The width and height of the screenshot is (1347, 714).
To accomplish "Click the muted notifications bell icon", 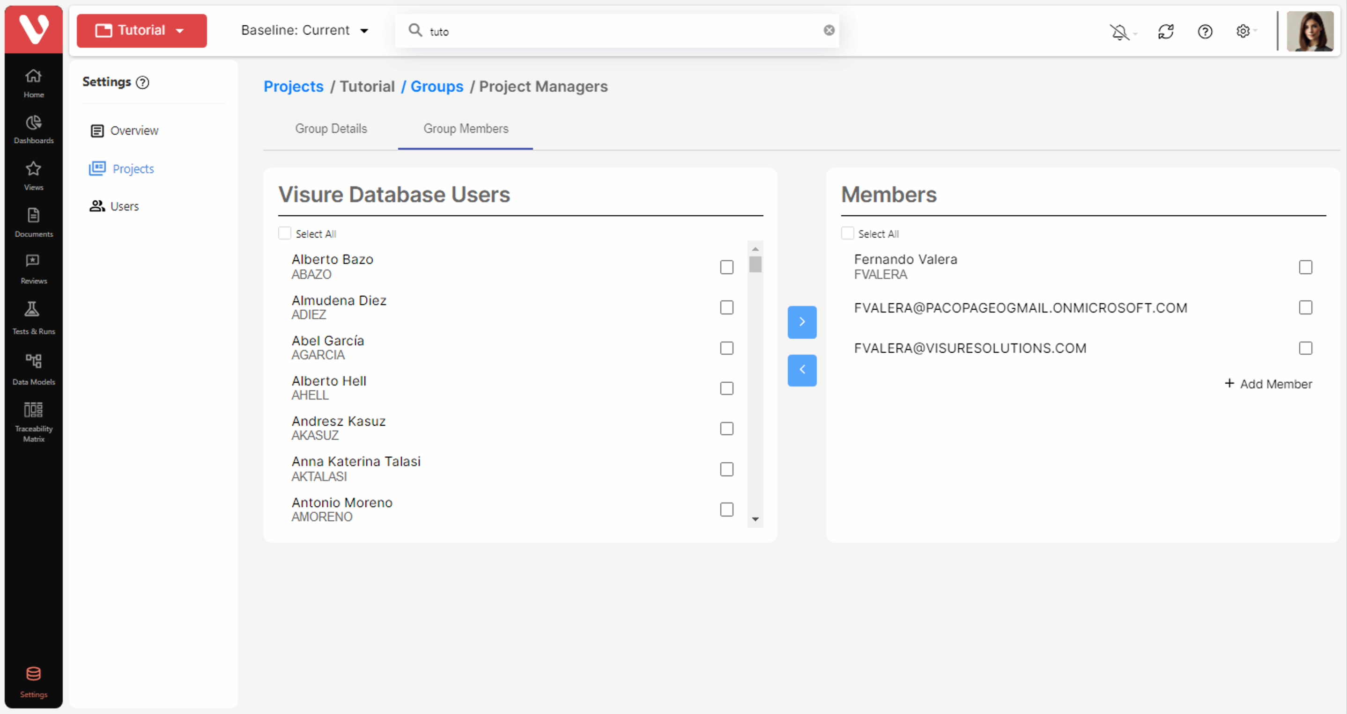I will tap(1119, 32).
